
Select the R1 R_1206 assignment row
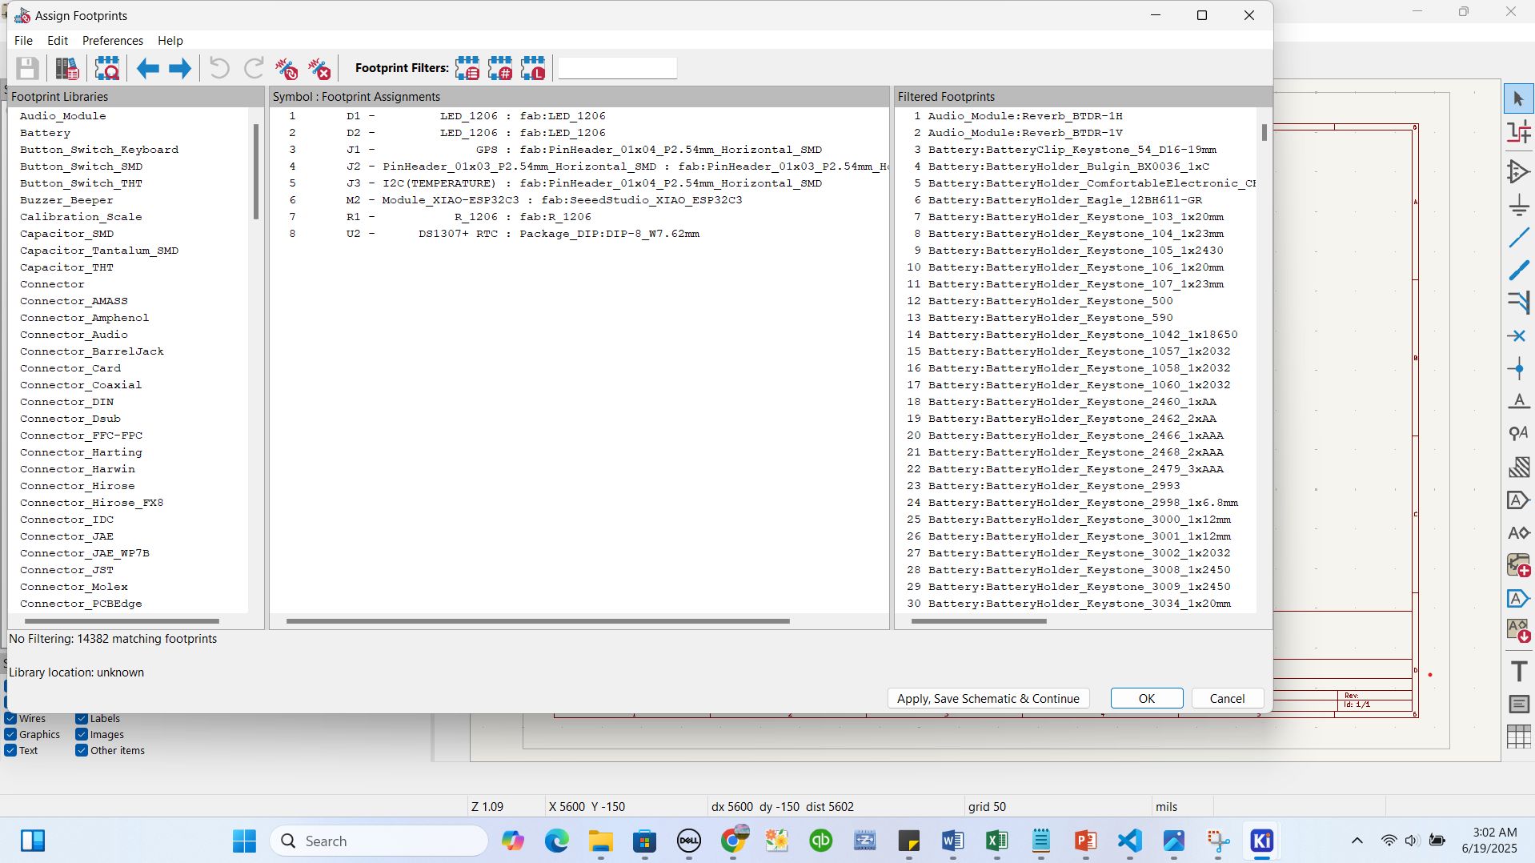coord(579,217)
